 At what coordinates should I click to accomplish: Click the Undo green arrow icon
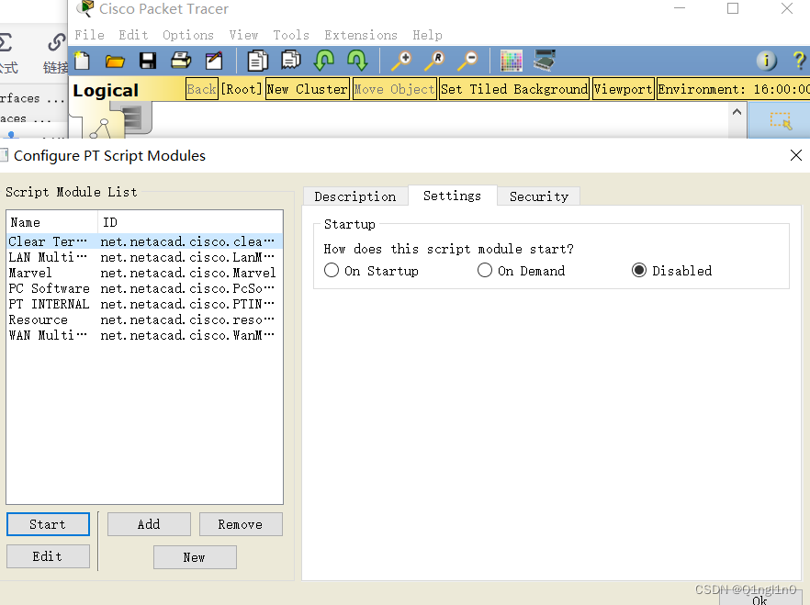coord(324,61)
